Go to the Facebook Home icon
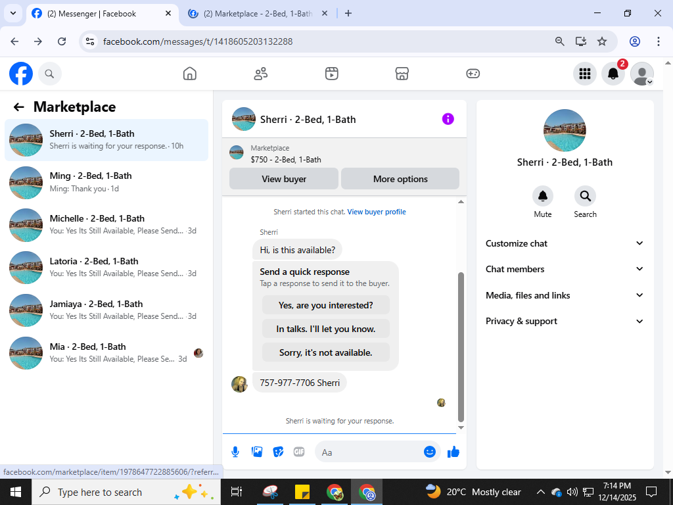Viewport: 673px width, 505px height. pos(190,74)
